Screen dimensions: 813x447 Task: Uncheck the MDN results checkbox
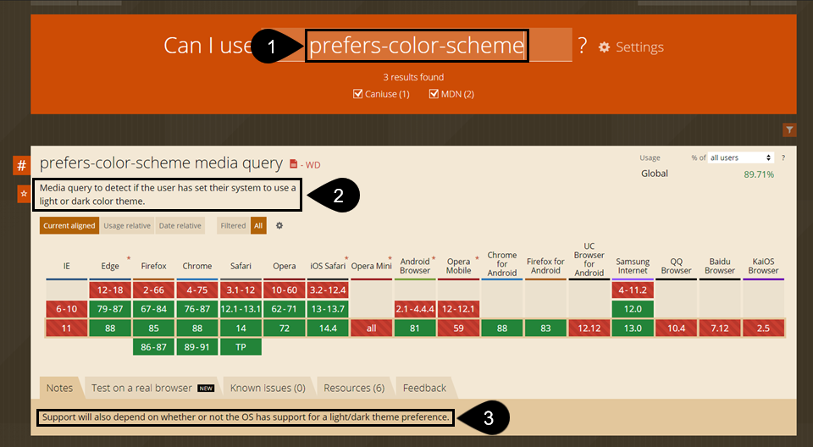pos(434,94)
